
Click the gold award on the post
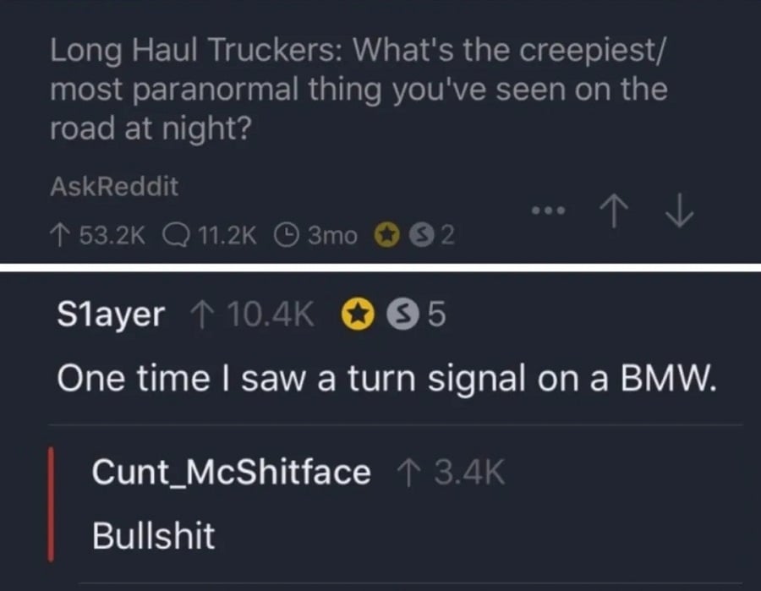point(387,235)
